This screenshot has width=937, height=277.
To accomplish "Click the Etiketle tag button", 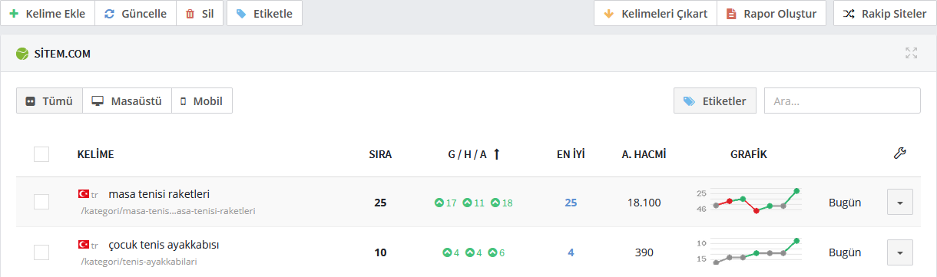I will click(x=264, y=13).
